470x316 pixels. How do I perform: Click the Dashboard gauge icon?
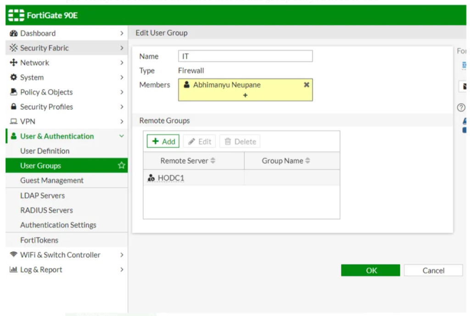tap(13, 33)
